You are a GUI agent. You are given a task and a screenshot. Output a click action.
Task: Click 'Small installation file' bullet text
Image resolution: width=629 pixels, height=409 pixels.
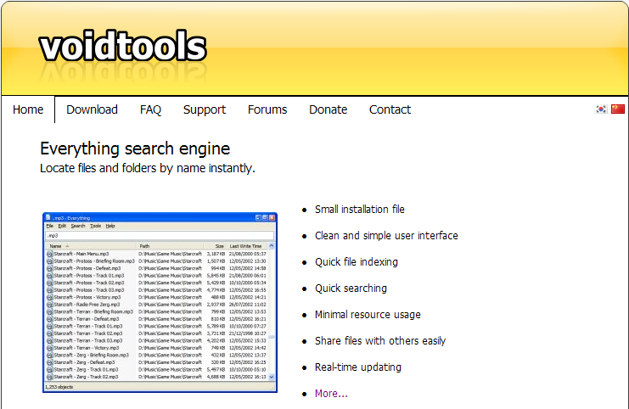pyautogui.click(x=359, y=210)
